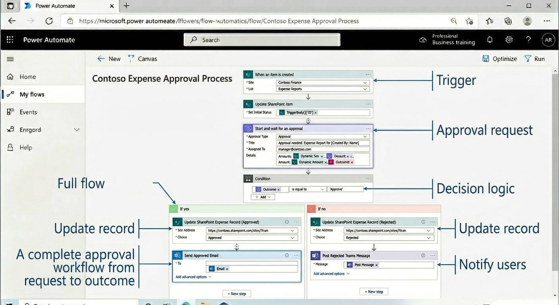Viewport: 559px width, 305px height.
Task: Open the settings gear icon
Action: (x=509, y=40)
